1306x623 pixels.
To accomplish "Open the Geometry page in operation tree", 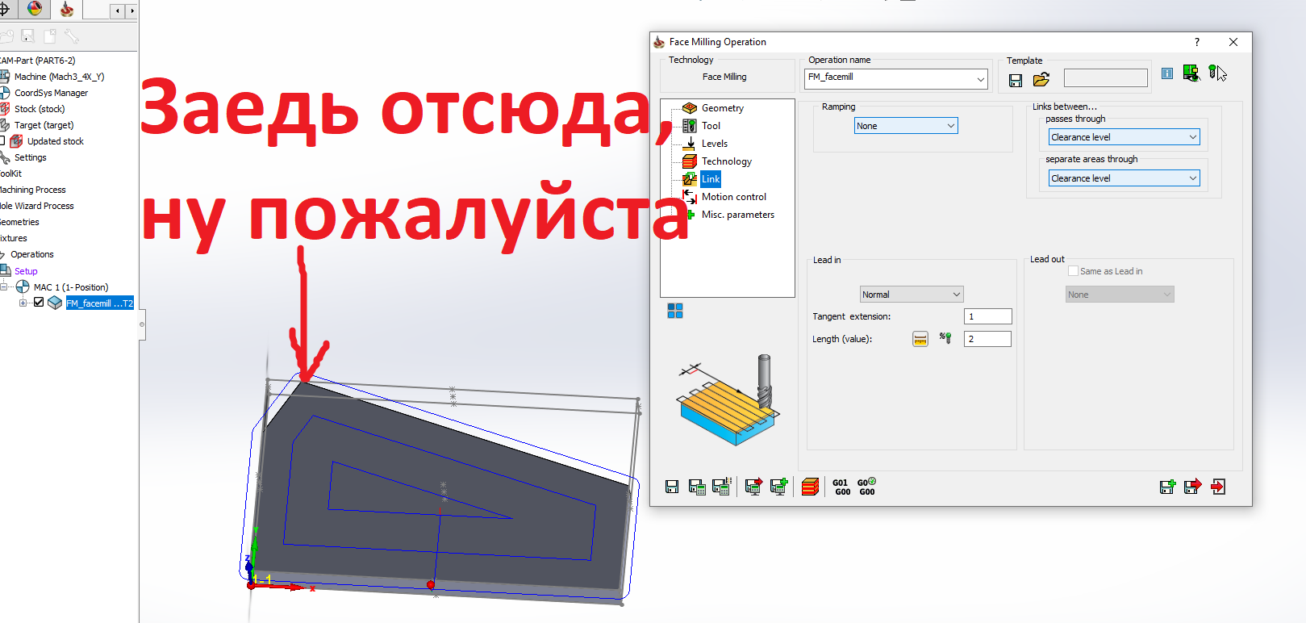I will 722,108.
